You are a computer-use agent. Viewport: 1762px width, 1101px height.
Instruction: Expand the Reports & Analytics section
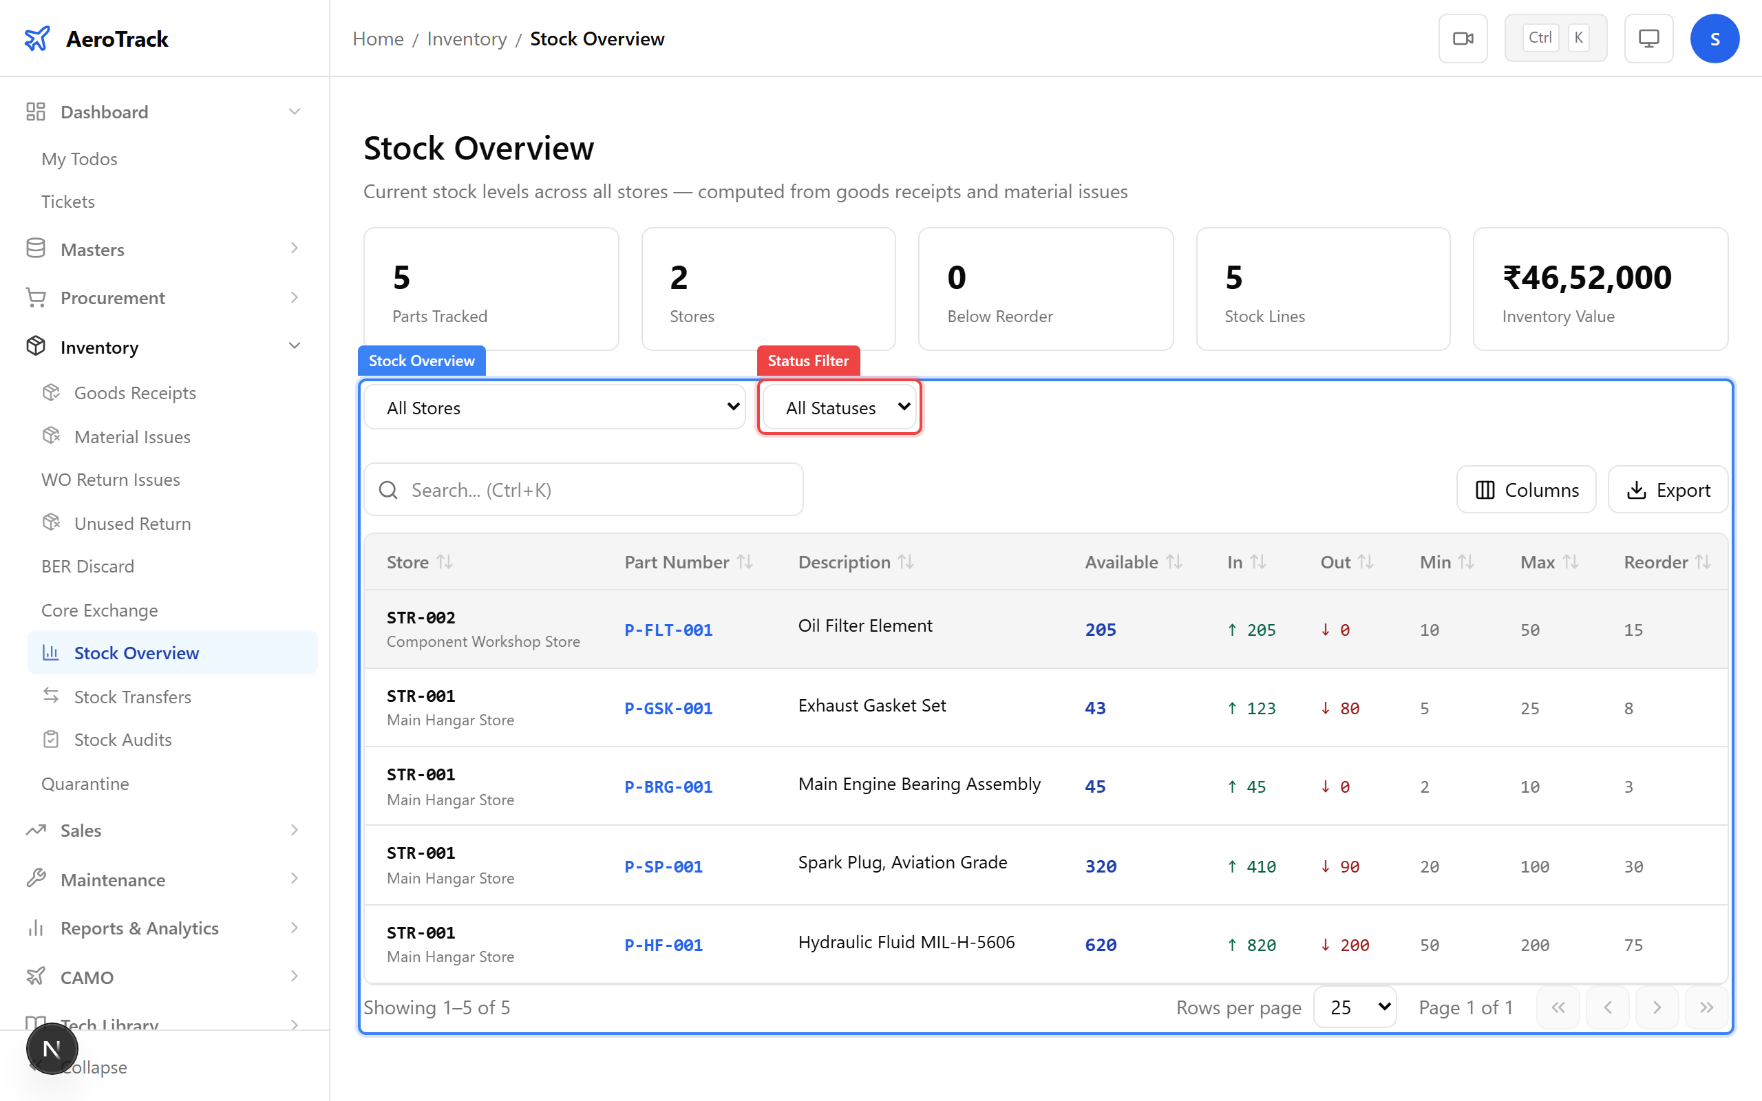click(x=139, y=928)
